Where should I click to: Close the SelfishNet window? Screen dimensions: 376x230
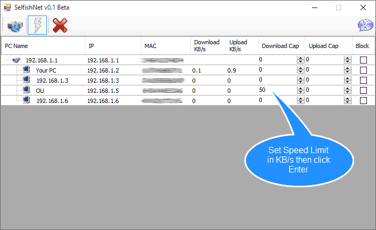click(x=363, y=7)
